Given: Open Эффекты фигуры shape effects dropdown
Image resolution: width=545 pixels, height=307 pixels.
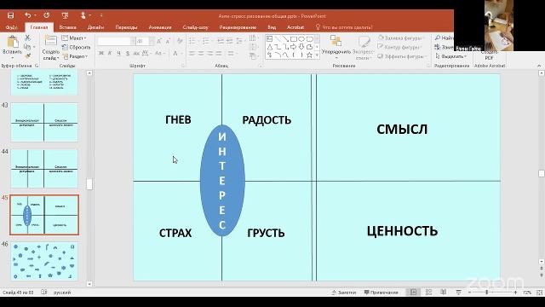Looking at the screenshot, I should coord(402,56).
